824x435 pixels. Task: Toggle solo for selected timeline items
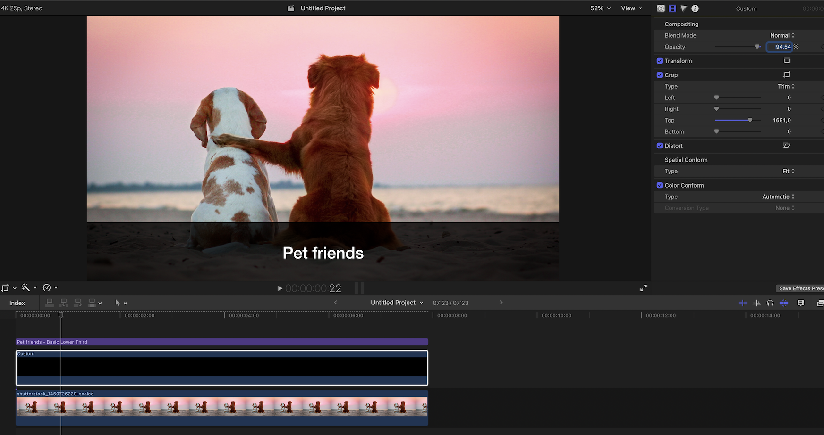(x=770, y=303)
